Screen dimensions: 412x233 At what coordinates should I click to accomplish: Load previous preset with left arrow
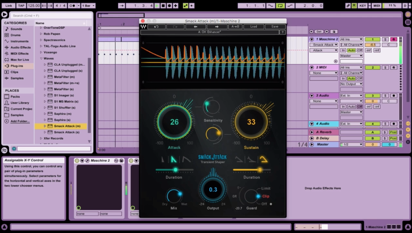[195, 26]
